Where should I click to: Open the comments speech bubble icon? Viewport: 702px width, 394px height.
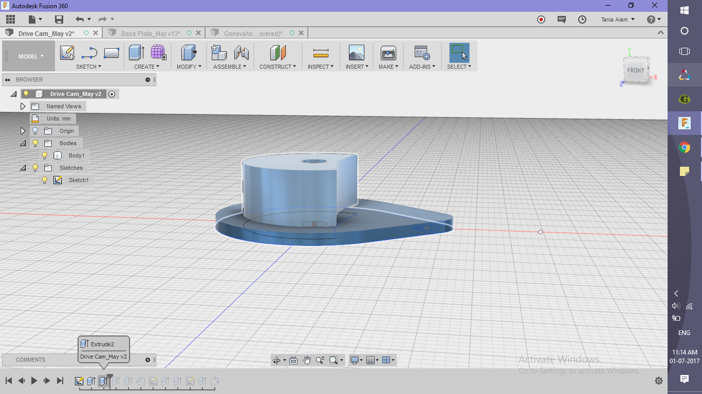(562, 19)
